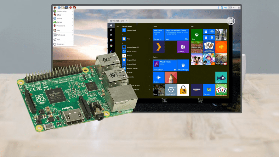Open the Photos tile next to small tiles

tap(221, 35)
